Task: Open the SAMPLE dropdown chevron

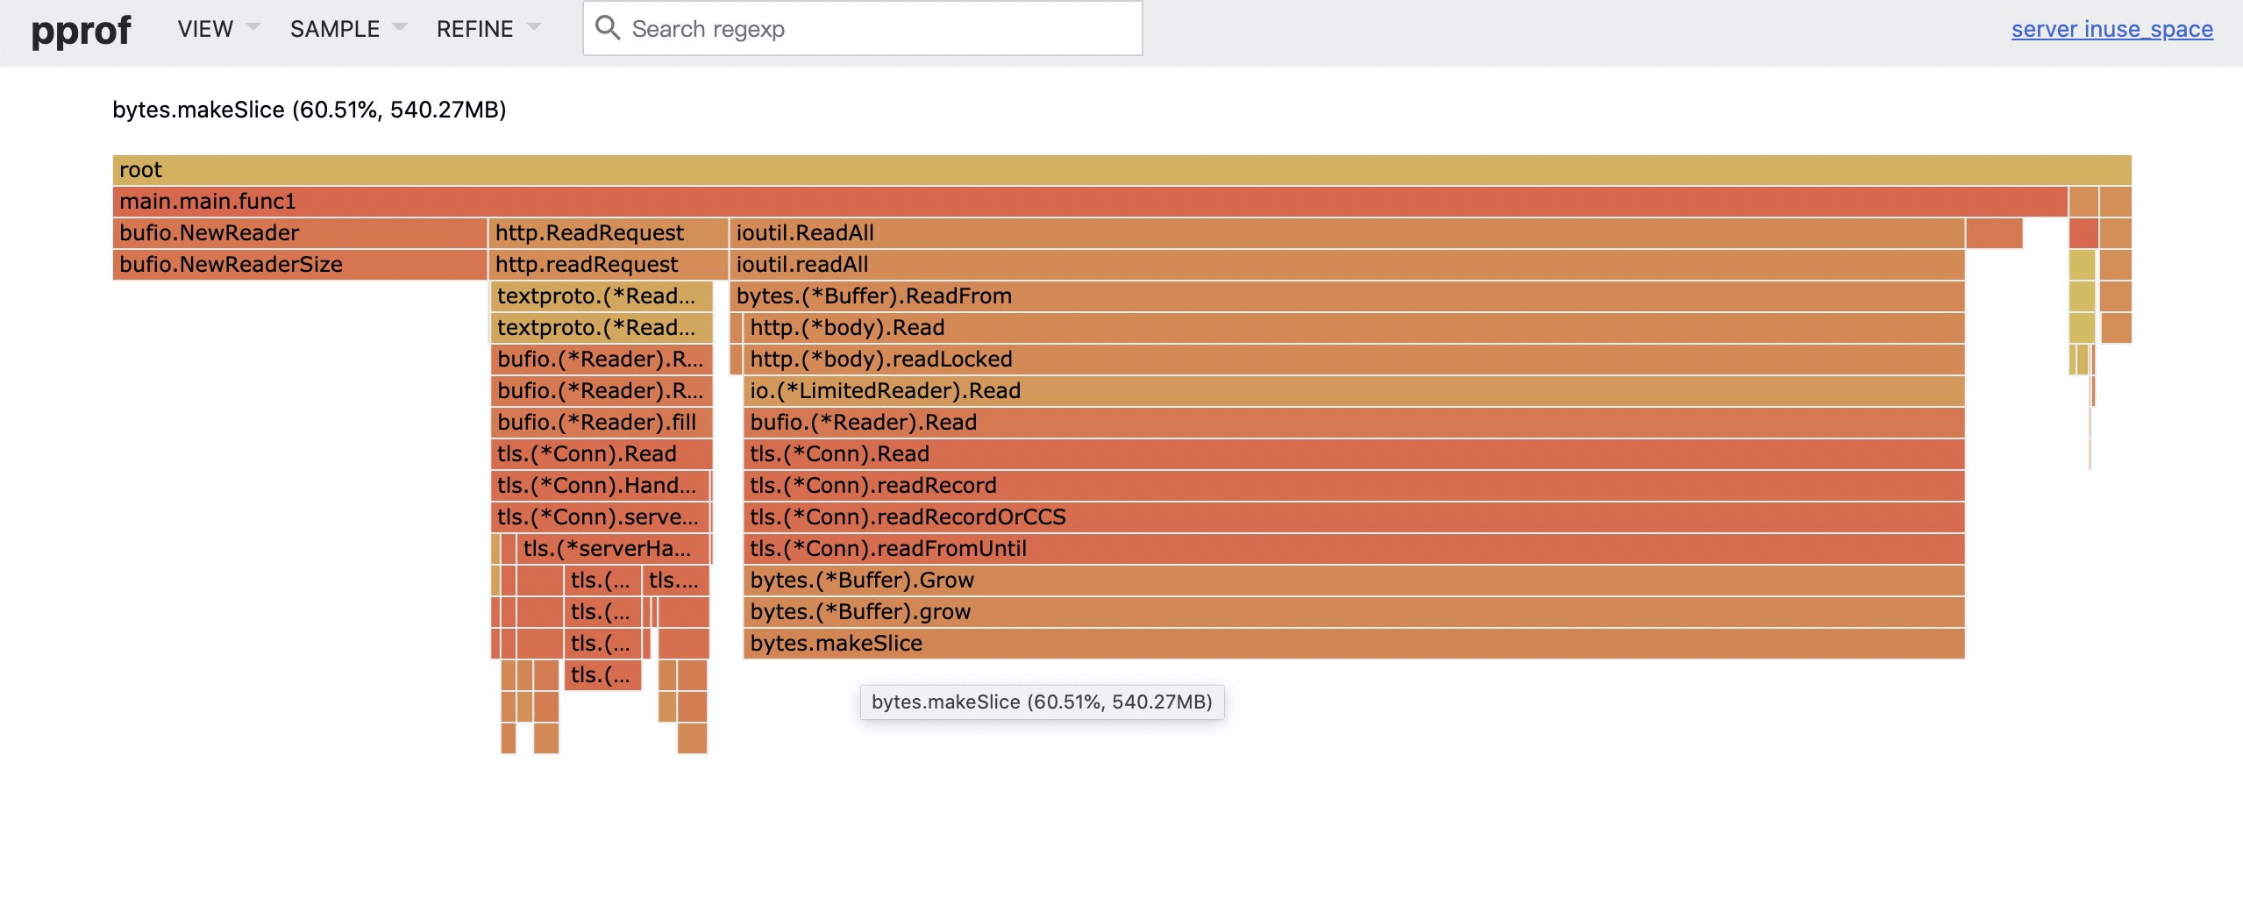Action: tap(400, 29)
